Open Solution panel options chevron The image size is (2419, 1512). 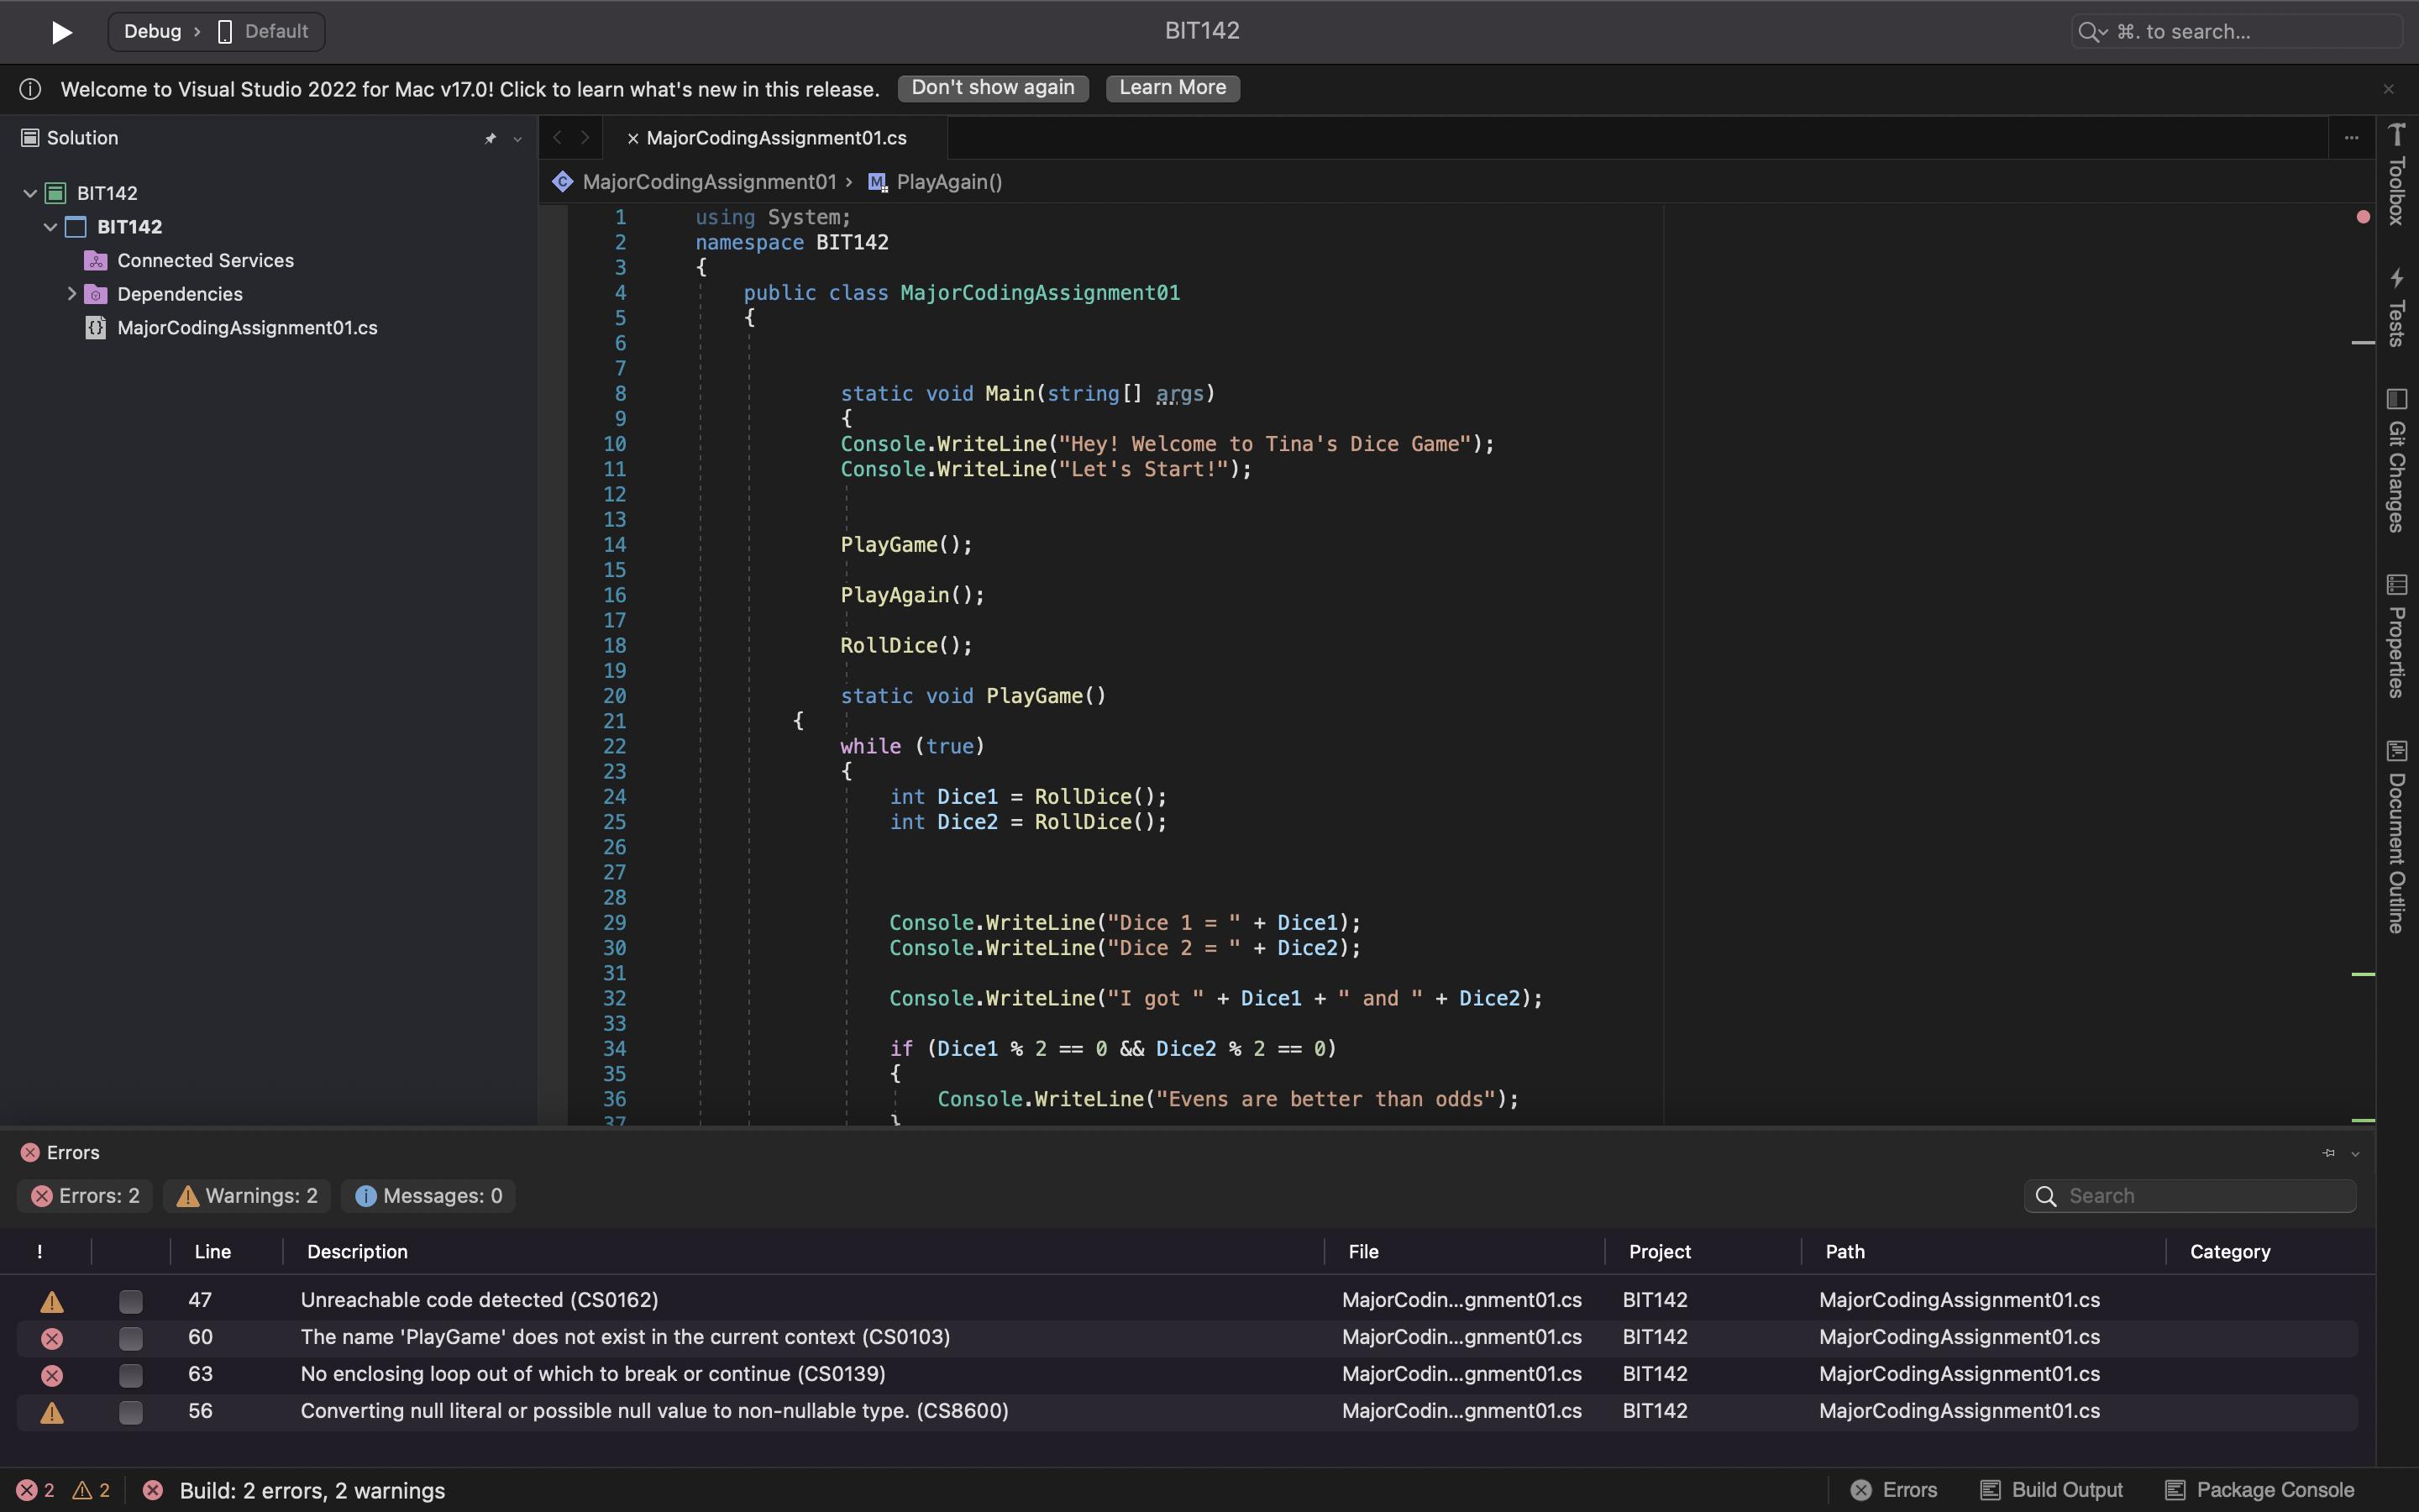(x=517, y=139)
